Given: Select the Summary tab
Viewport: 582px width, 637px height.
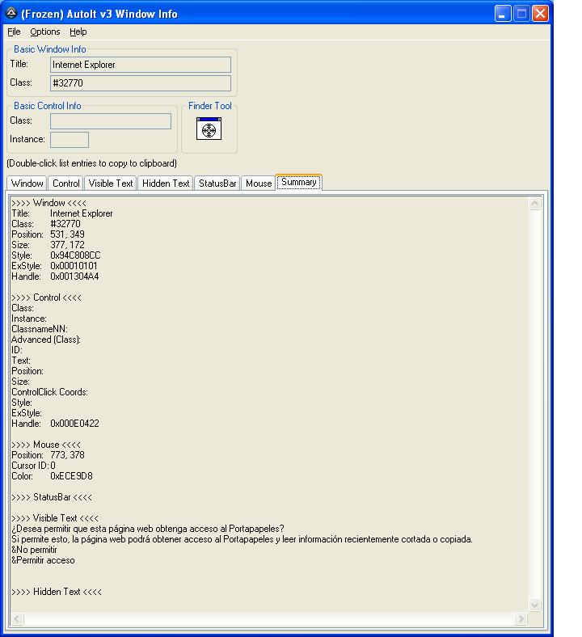Looking at the screenshot, I should point(299,182).
